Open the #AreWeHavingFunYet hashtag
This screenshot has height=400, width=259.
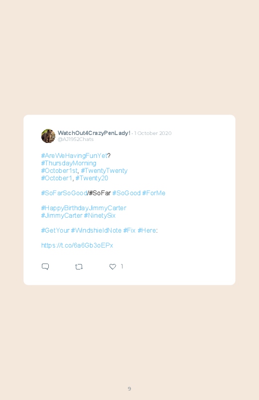click(x=74, y=155)
